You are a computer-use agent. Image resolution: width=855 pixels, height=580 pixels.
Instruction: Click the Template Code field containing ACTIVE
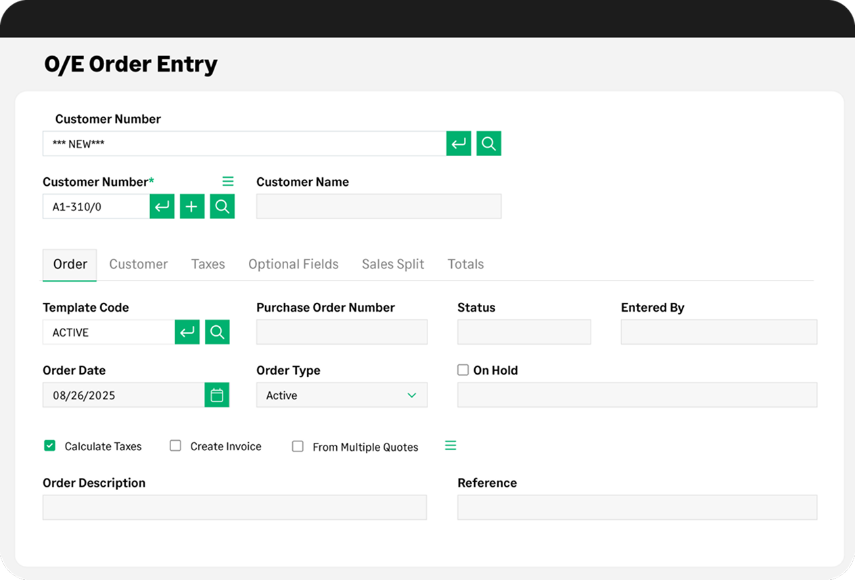tap(109, 332)
